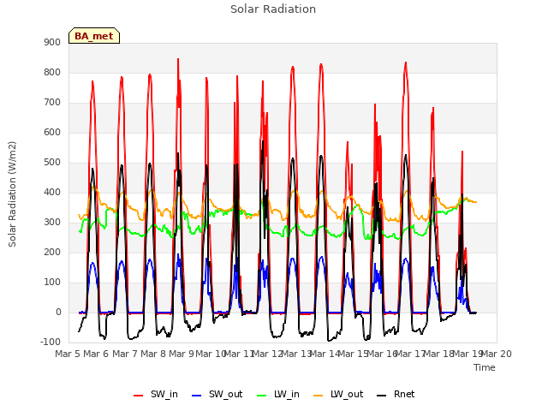Click the LW_out legend label

point(347,394)
